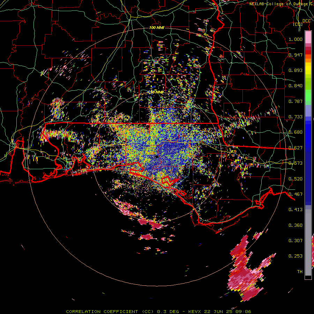
Task: Click the yellow band of the color bar
Action: (308, 68)
